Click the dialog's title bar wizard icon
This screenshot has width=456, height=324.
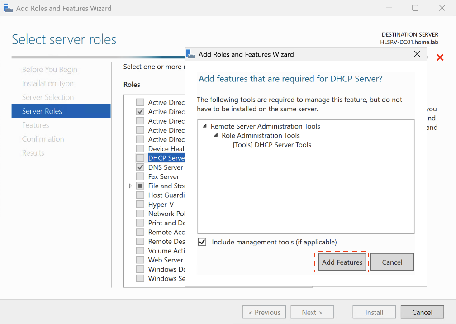point(191,54)
